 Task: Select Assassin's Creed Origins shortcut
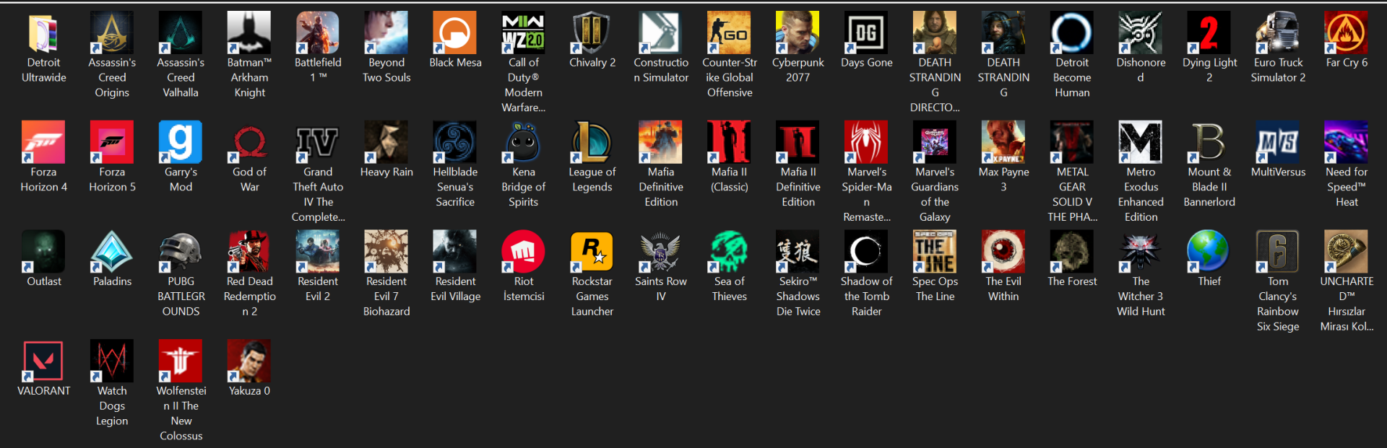(x=112, y=33)
